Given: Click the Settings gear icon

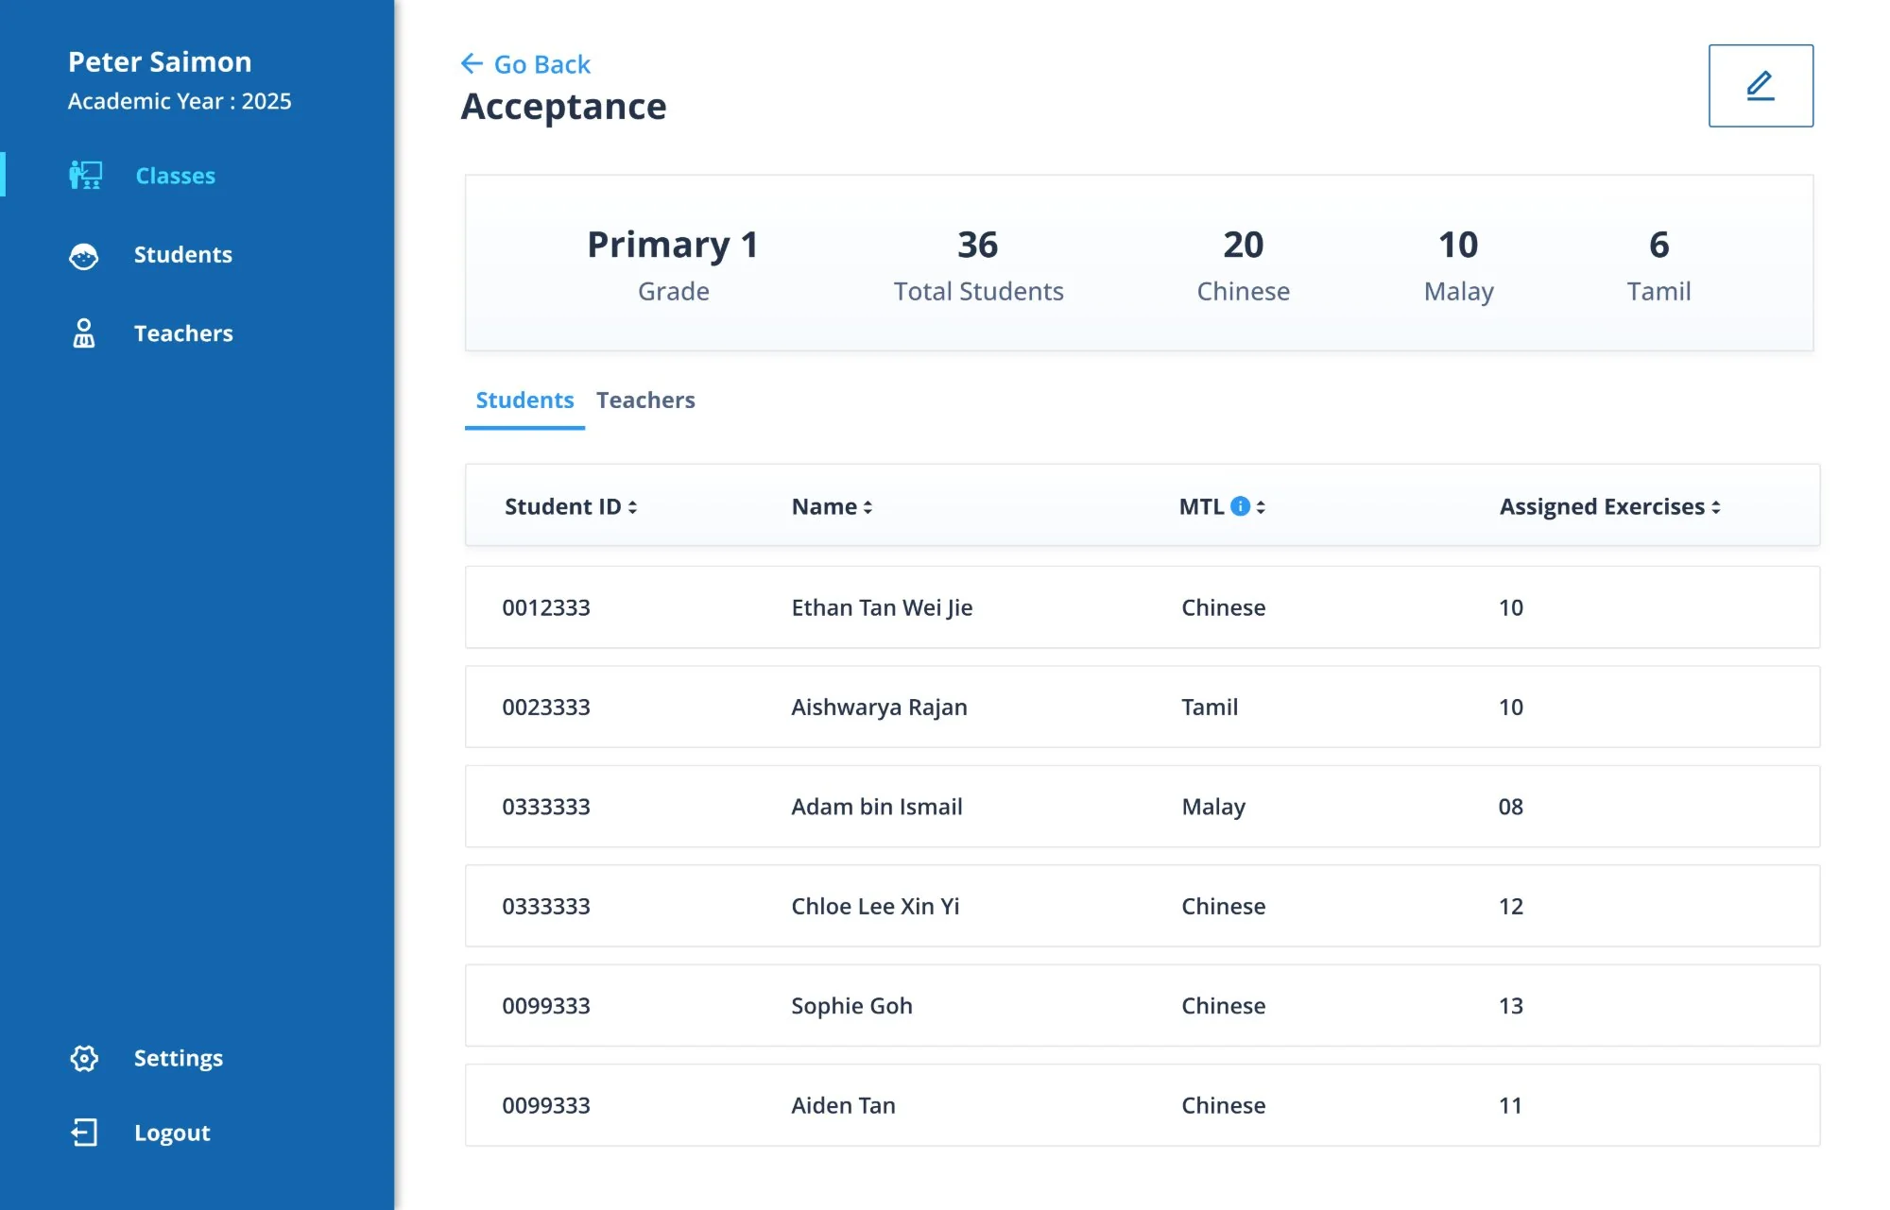Looking at the screenshot, I should (84, 1058).
